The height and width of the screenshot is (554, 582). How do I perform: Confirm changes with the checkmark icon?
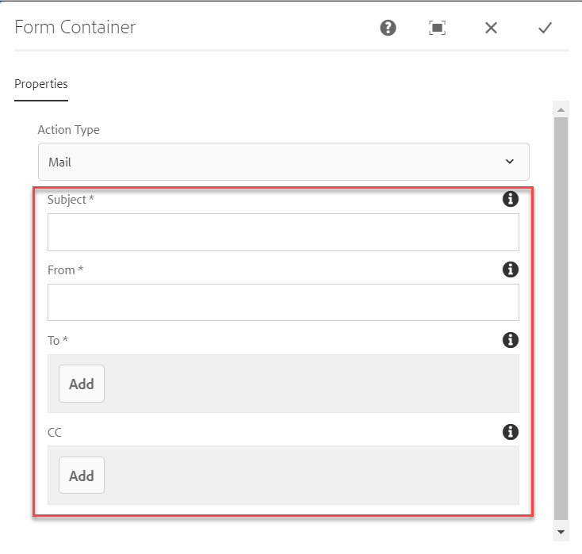(x=545, y=28)
